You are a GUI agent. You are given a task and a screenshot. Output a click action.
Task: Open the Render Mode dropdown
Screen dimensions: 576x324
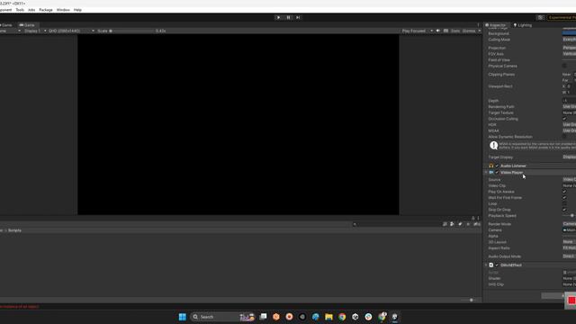click(569, 224)
